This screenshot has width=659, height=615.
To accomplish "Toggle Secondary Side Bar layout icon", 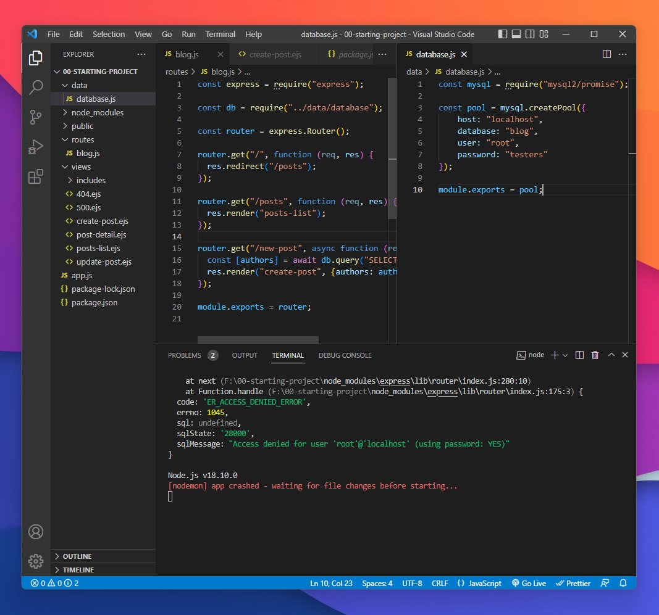I will tap(530, 34).
